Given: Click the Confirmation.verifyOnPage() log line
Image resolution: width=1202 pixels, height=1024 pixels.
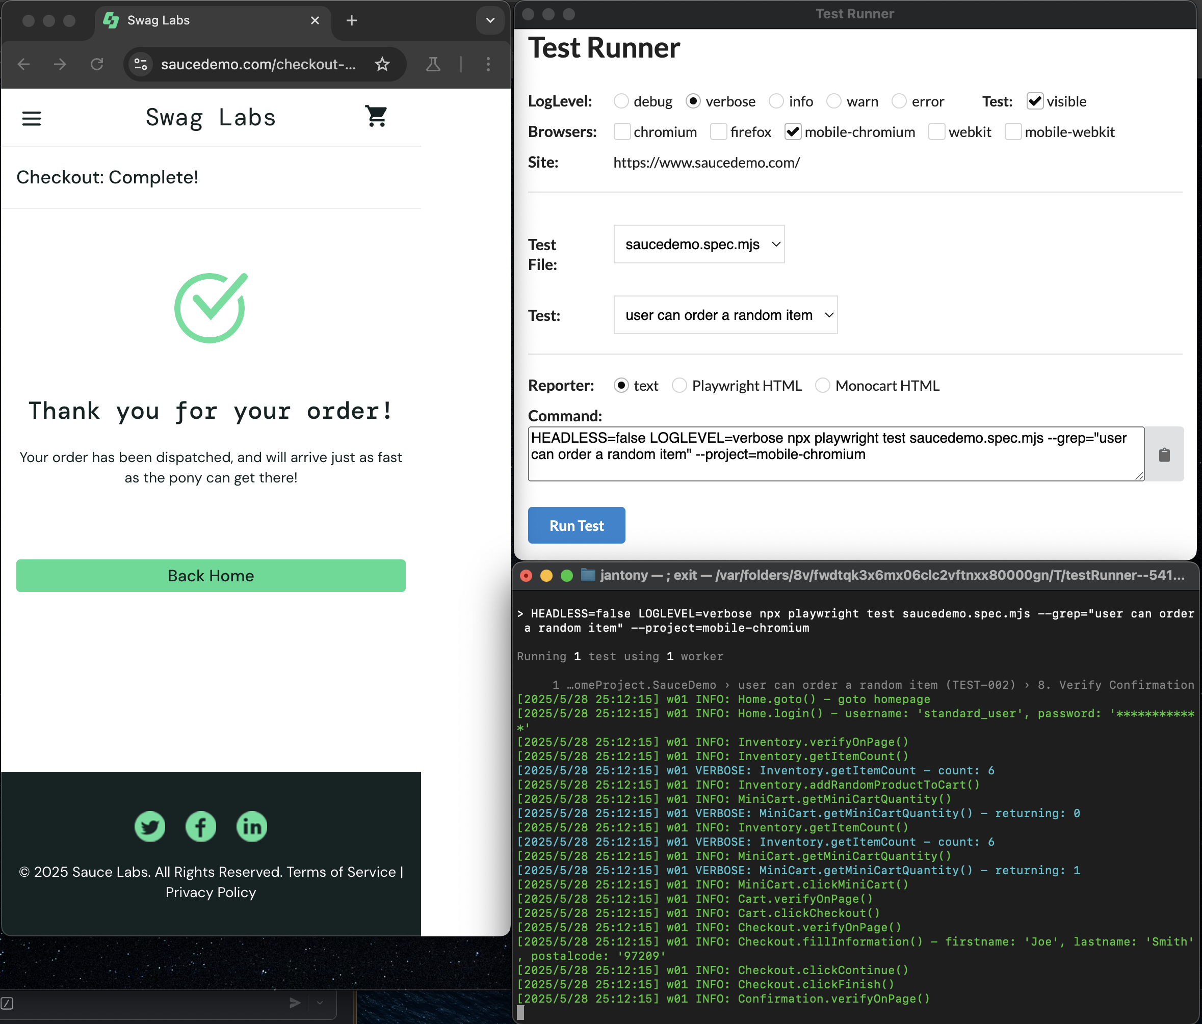Looking at the screenshot, I should click(x=723, y=999).
